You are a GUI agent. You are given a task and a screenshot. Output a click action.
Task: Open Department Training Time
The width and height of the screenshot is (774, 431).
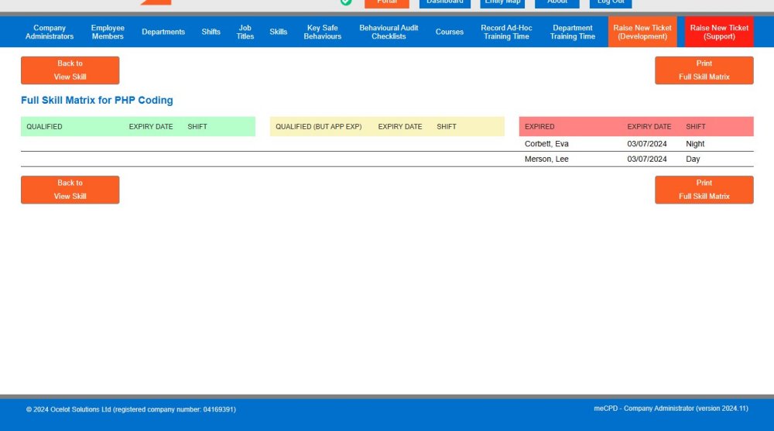tap(573, 32)
